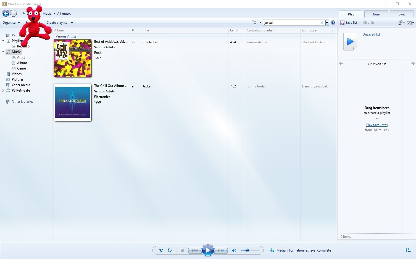Open the checkmark list options dropdown
Viewport: 416px width, 259px height.
click(410, 23)
